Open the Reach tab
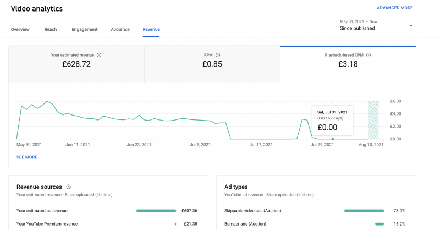This screenshot has height=230, width=440. coord(51,29)
